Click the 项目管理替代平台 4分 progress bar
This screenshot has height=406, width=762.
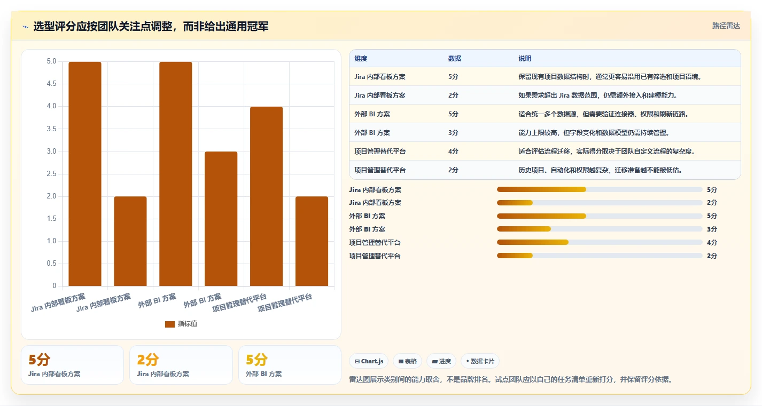(x=600, y=242)
